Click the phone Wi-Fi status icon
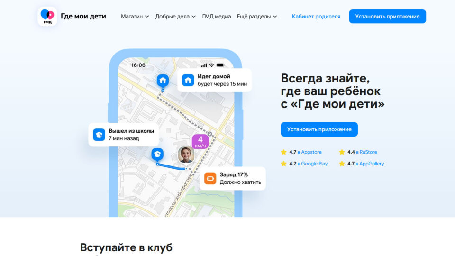This screenshot has height=256, width=455. (212, 65)
